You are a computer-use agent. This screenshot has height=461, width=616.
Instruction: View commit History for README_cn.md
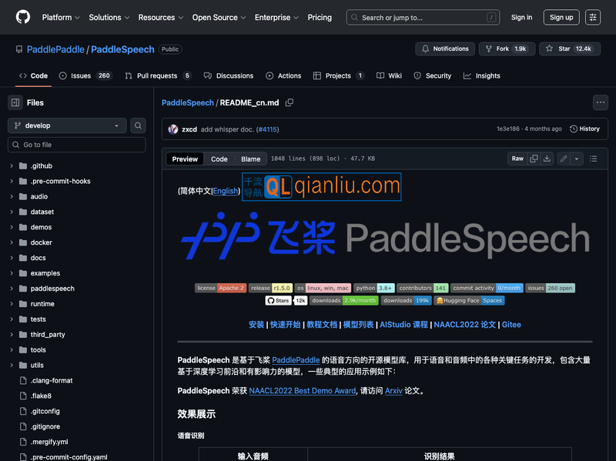coord(584,129)
